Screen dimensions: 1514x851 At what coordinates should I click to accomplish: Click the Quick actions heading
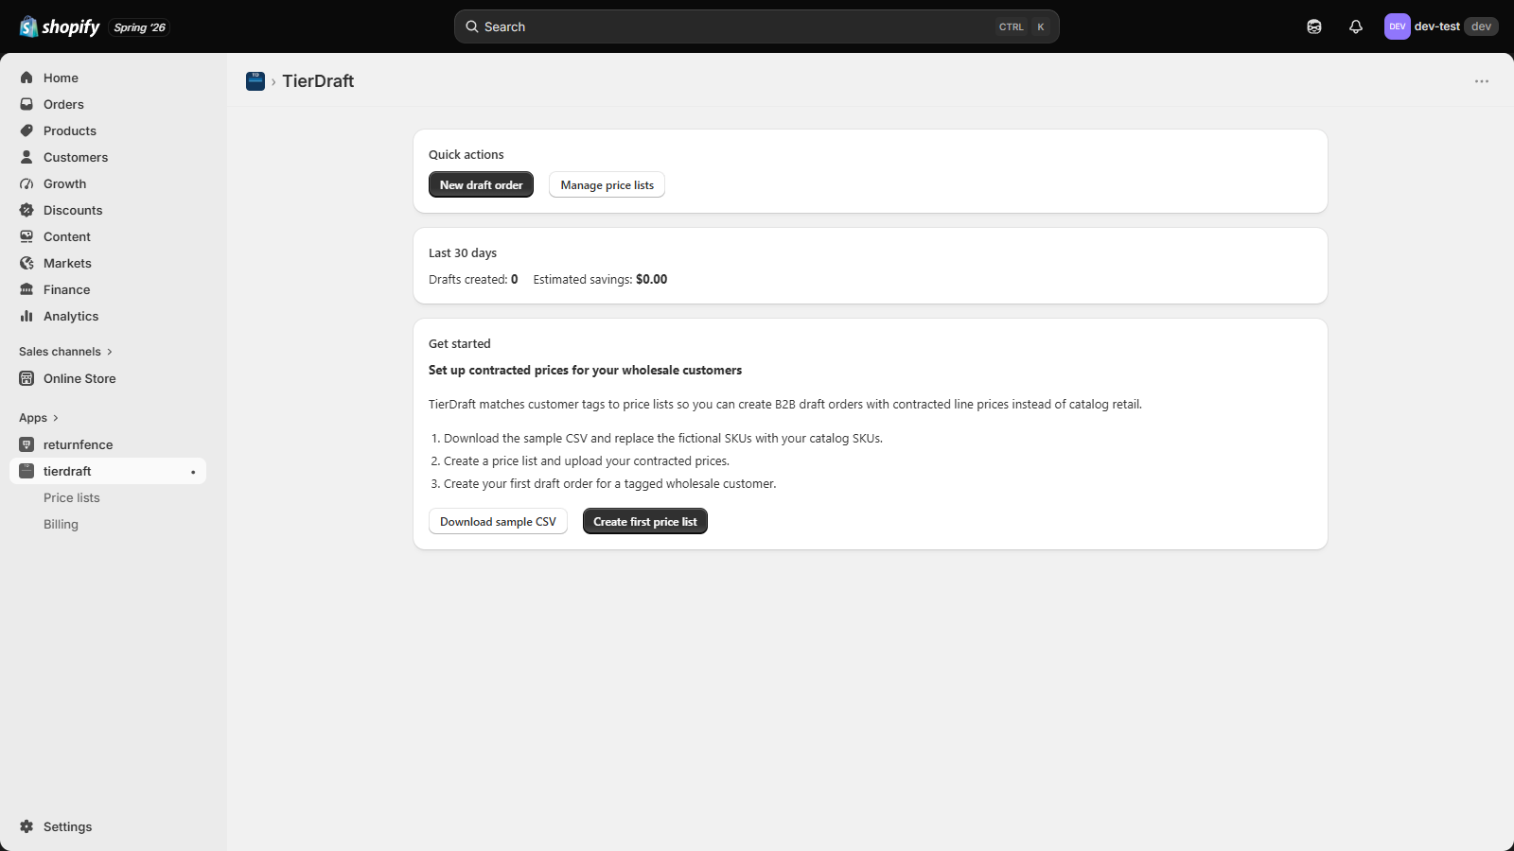point(467,154)
